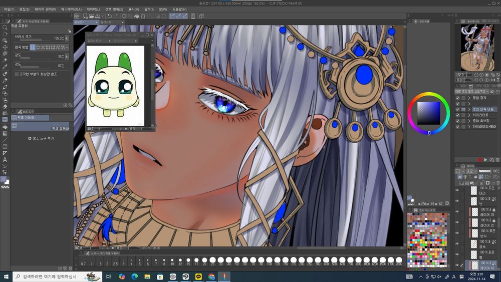Screen dimensions: 501x282
Task: Click inside the color wheel square
Action: click(428, 113)
